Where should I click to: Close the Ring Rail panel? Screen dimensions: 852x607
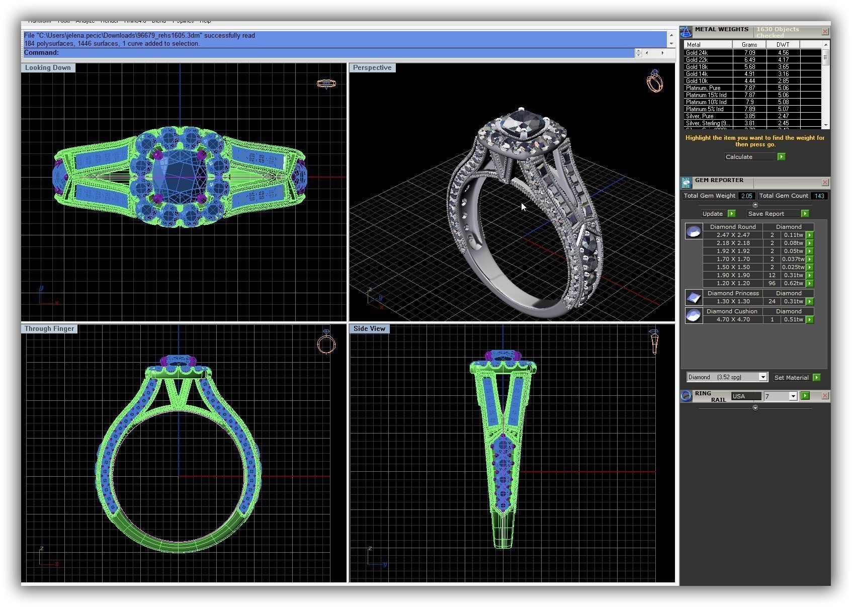tap(825, 396)
